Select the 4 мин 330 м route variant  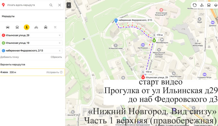[32, 72]
